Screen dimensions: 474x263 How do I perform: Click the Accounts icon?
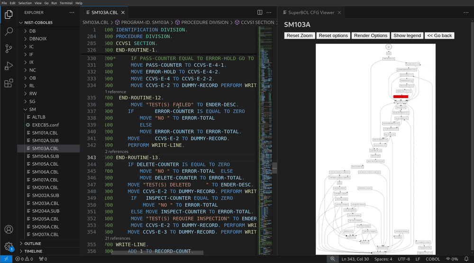(x=9, y=230)
